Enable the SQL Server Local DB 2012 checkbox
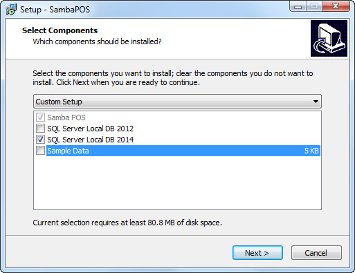The height and width of the screenshot is (273, 355). click(x=40, y=129)
